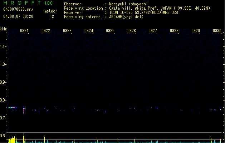Click the 0.9 kHz axis label

click(3, 82)
